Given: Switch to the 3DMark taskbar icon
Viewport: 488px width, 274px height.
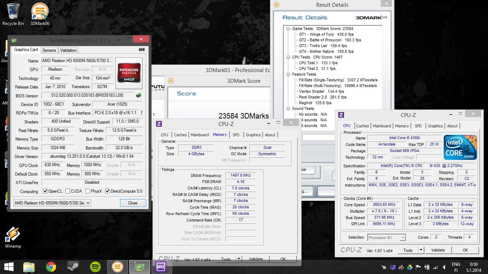Looking at the screenshot, I should tap(117, 267).
